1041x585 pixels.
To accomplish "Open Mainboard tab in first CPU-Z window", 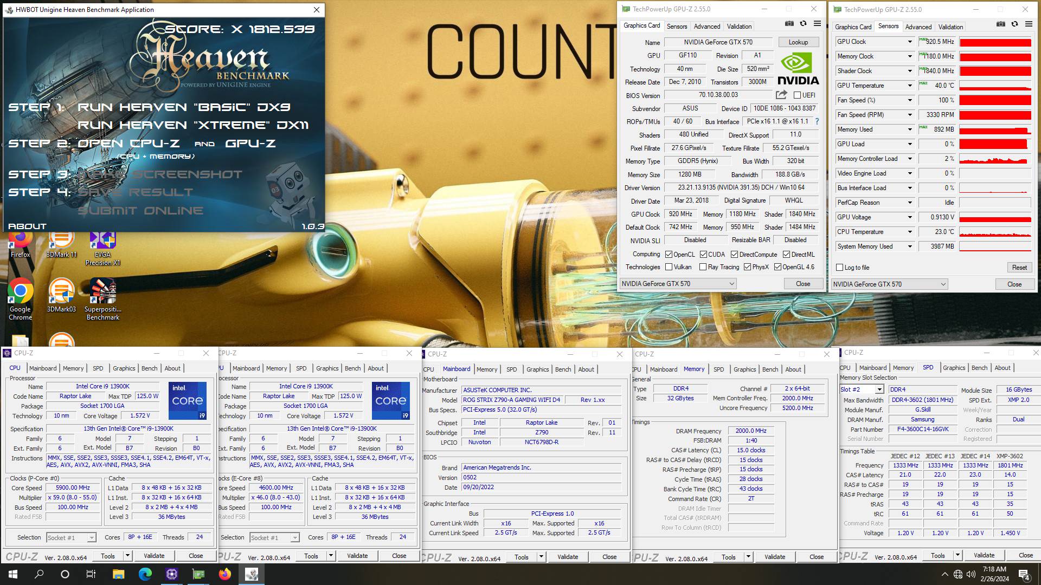I will (x=43, y=368).
